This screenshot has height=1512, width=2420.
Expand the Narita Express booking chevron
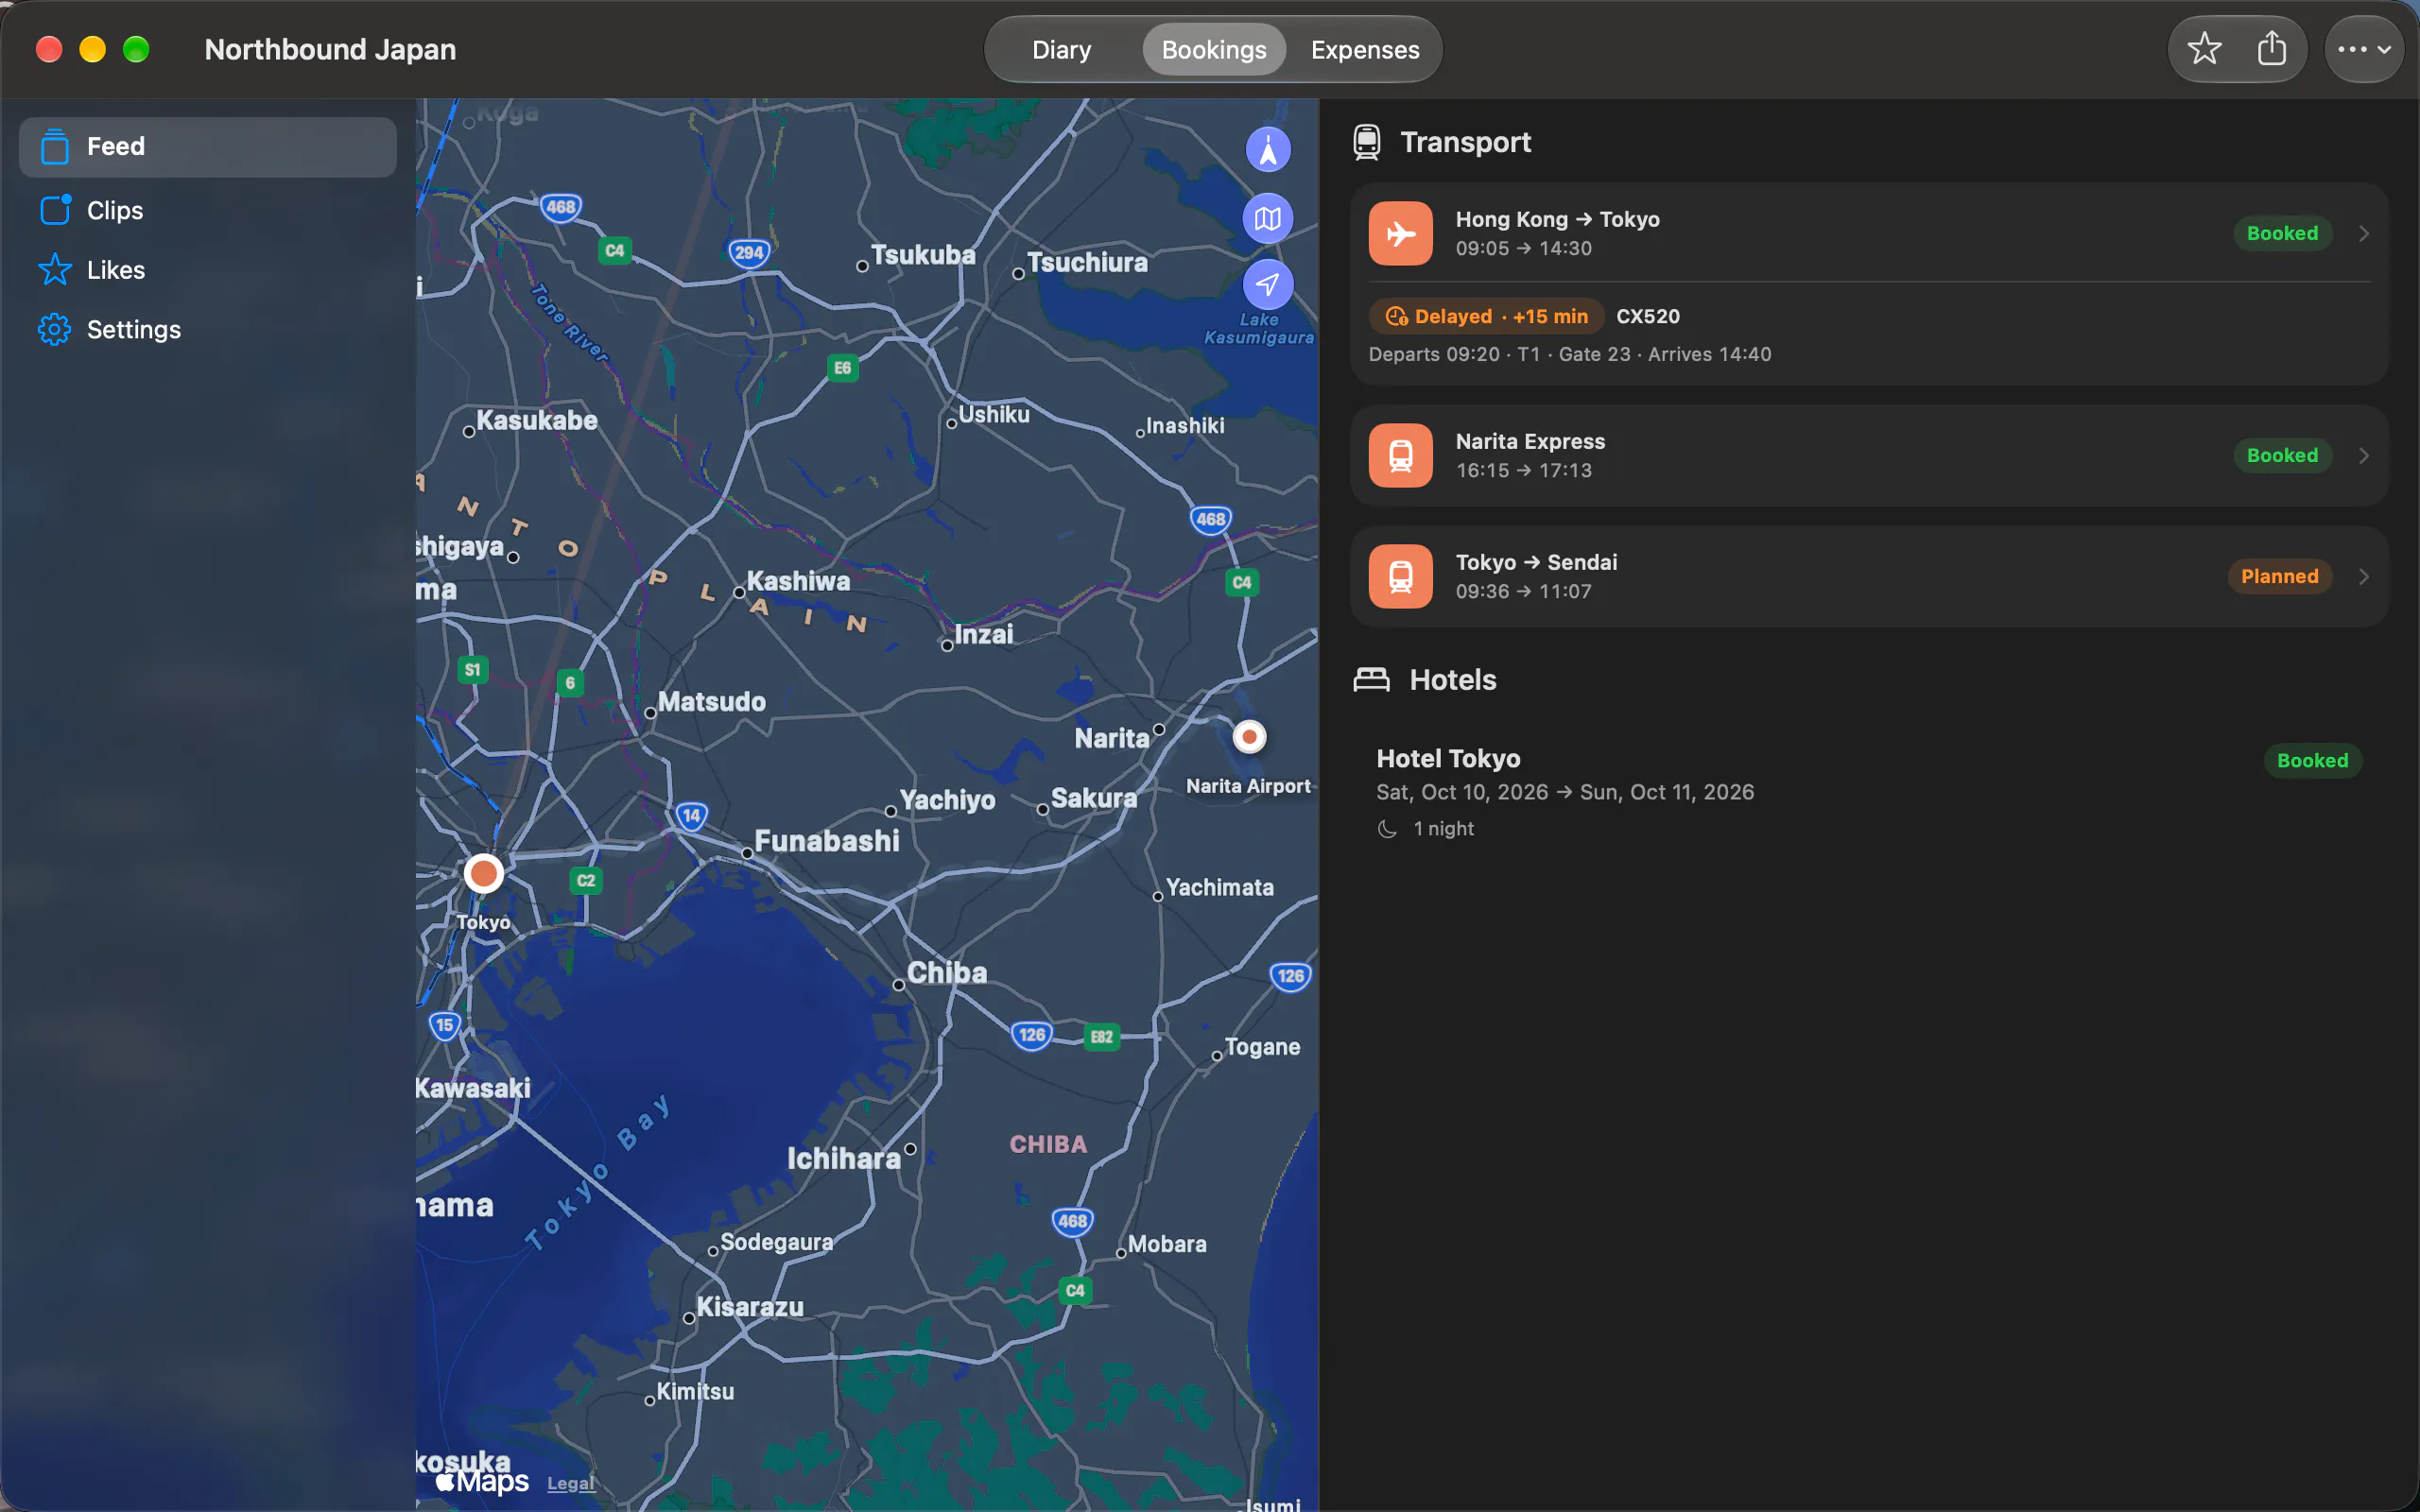(x=2364, y=455)
